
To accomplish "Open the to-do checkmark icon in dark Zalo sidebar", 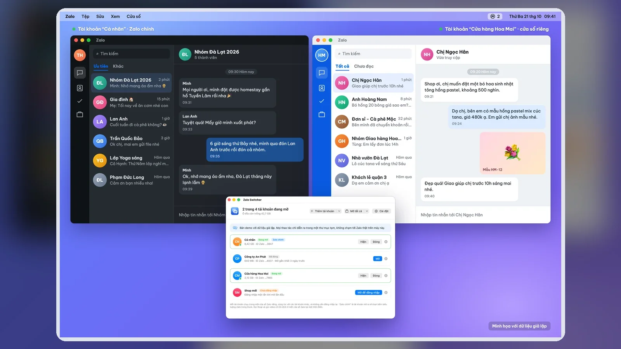I will (x=80, y=101).
